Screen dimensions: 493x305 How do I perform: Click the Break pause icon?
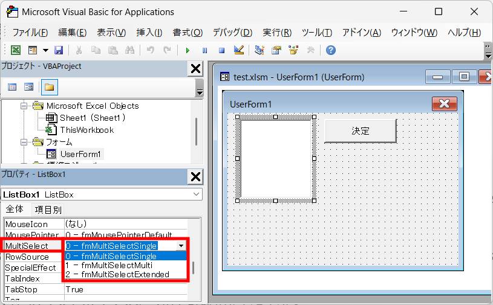click(204, 51)
